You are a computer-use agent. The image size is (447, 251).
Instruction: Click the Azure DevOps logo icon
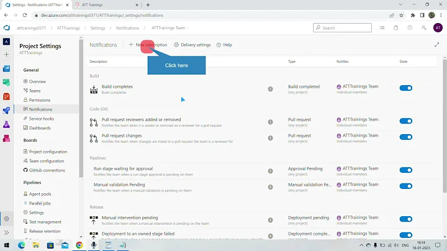7,28
